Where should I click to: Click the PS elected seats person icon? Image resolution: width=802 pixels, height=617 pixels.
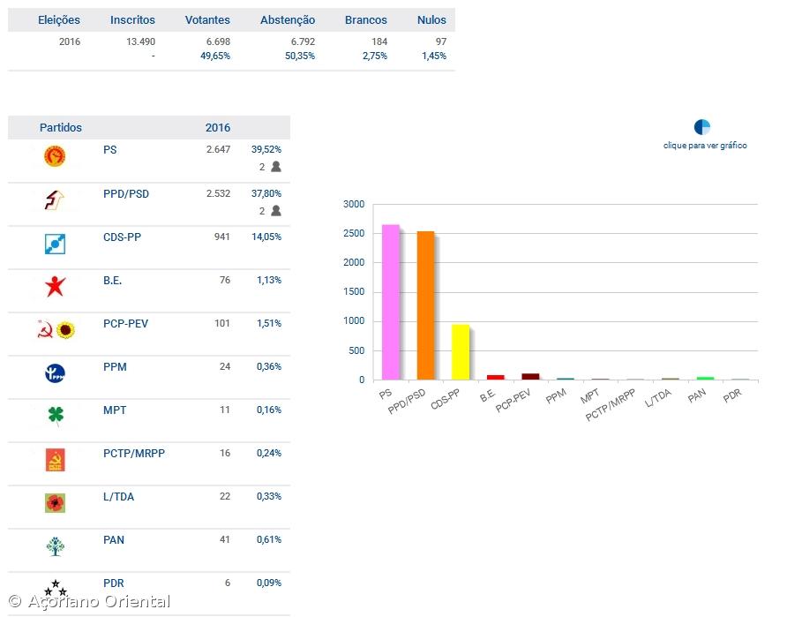click(x=276, y=167)
